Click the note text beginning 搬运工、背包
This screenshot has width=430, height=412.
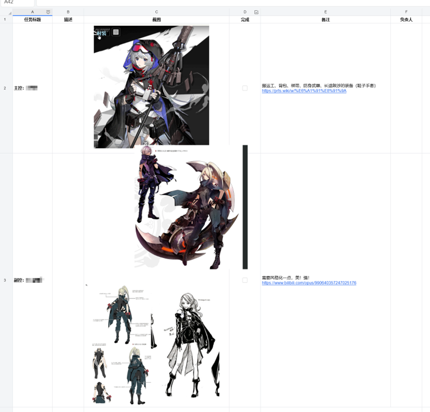319,86
